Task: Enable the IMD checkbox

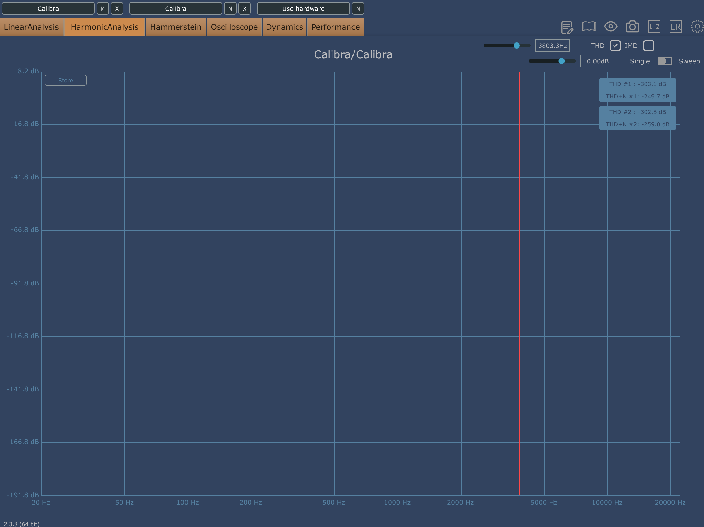Action: (649, 46)
